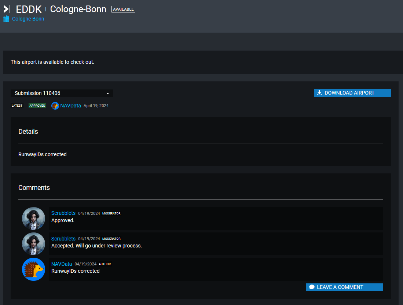Open the Cologne-Bonn city link
The image size is (403, 305).
coord(28,19)
